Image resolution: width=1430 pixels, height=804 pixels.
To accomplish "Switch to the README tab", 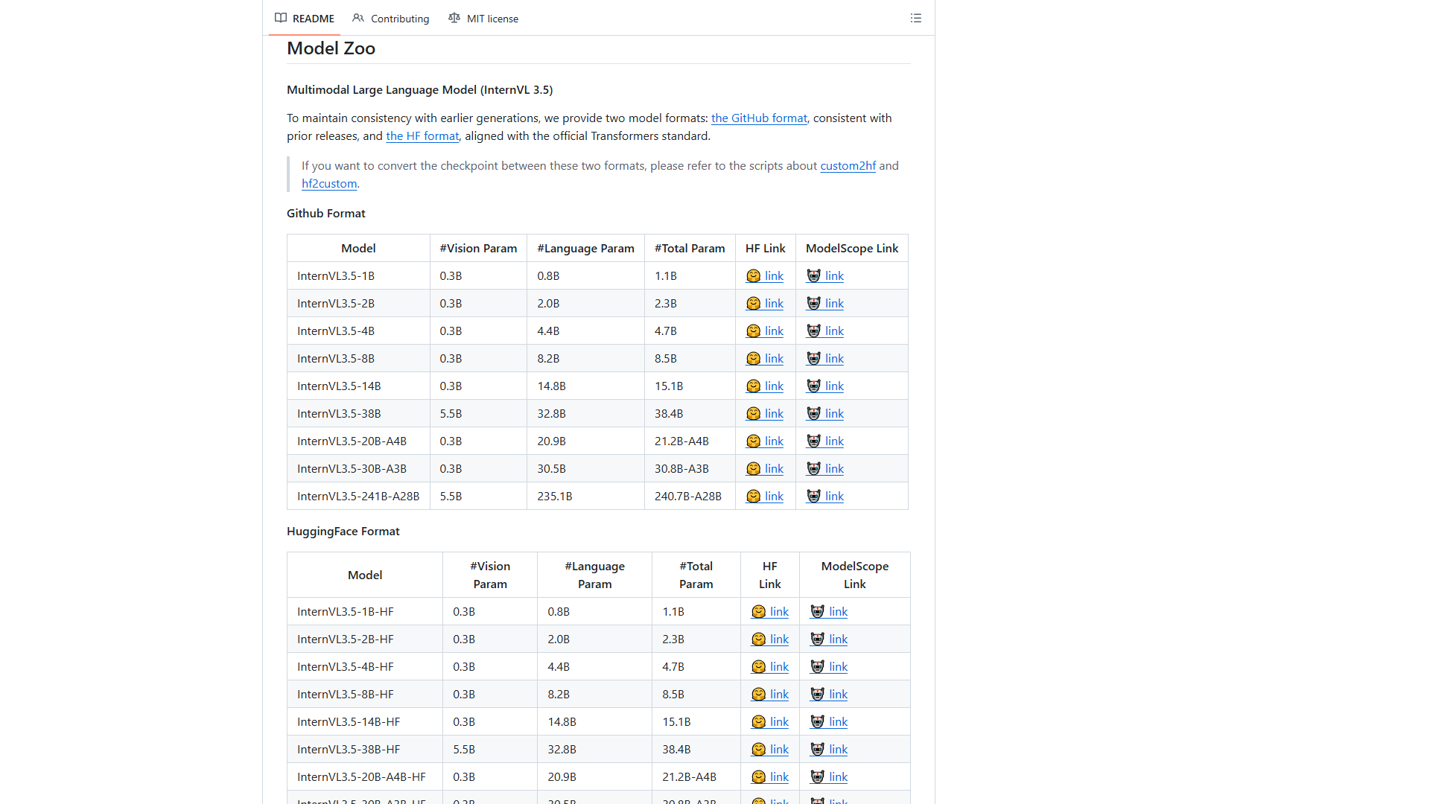I will click(x=305, y=18).
